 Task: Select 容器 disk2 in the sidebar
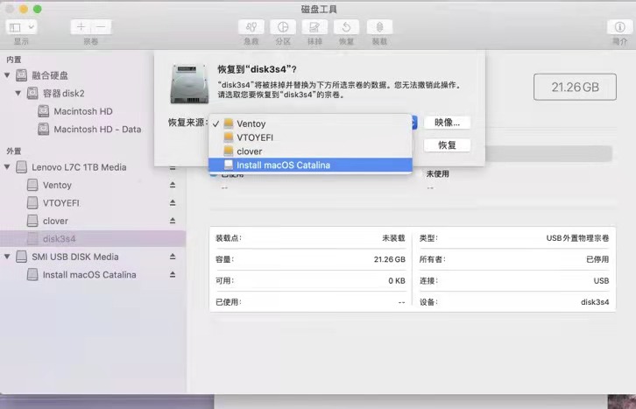click(x=64, y=93)
